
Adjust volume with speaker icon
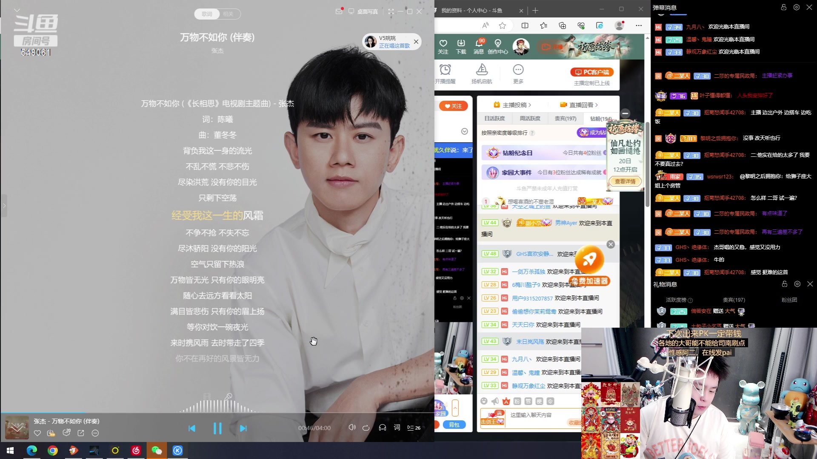click(352, 428)
